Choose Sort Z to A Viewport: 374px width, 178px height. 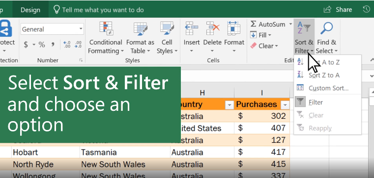coord(327,75)
